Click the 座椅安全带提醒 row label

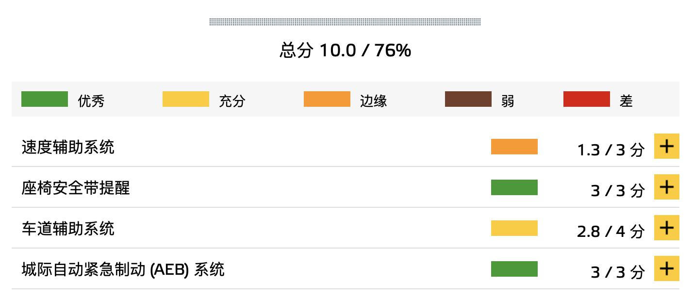[76, 187]
